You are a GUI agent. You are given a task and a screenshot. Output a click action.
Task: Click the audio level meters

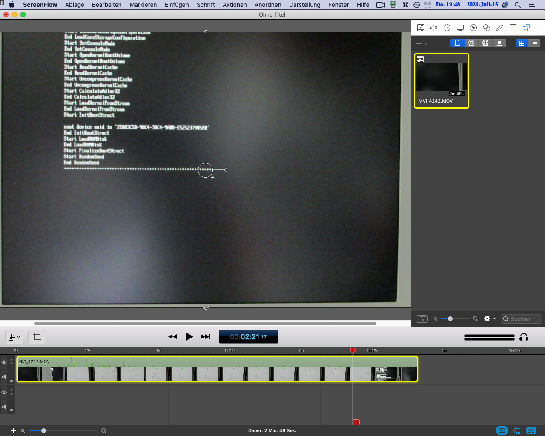tap(489, 337)
